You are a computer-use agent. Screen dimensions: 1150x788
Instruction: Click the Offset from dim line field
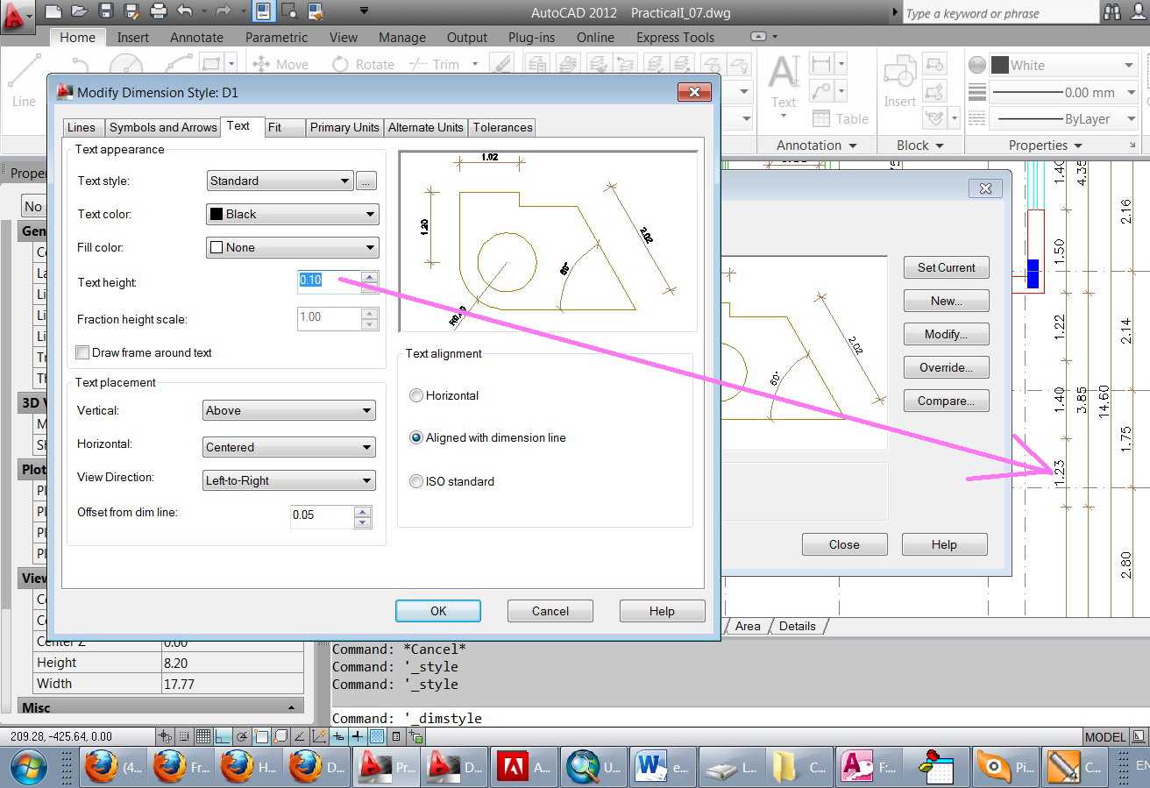[x=322, y=515]
